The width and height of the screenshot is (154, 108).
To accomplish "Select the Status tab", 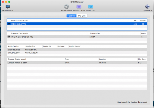I will pyautogui.click(x=72, y=16).
